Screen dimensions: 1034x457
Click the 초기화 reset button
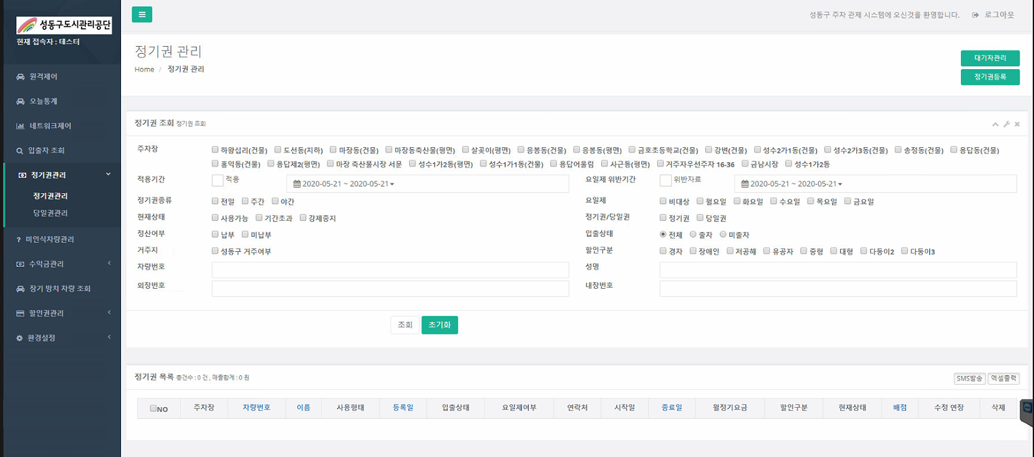coord(440,325)
